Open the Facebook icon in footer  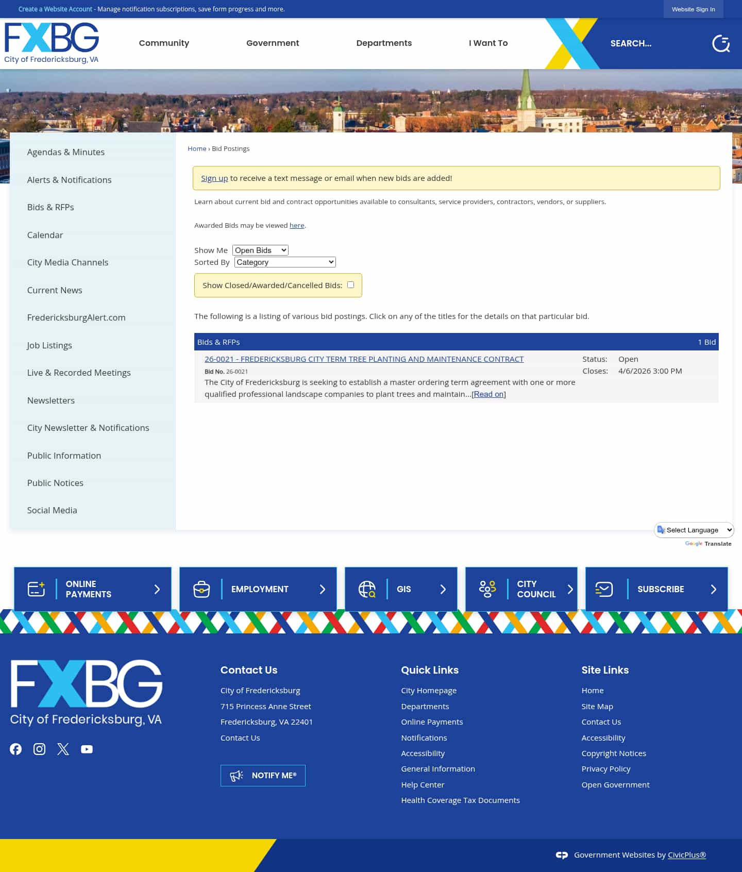point(16,749)
